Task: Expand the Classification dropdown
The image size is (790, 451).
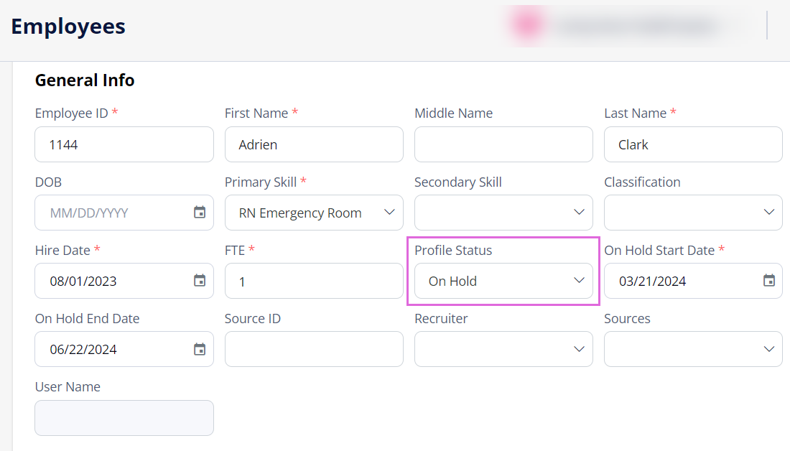Action: point(693,213)
